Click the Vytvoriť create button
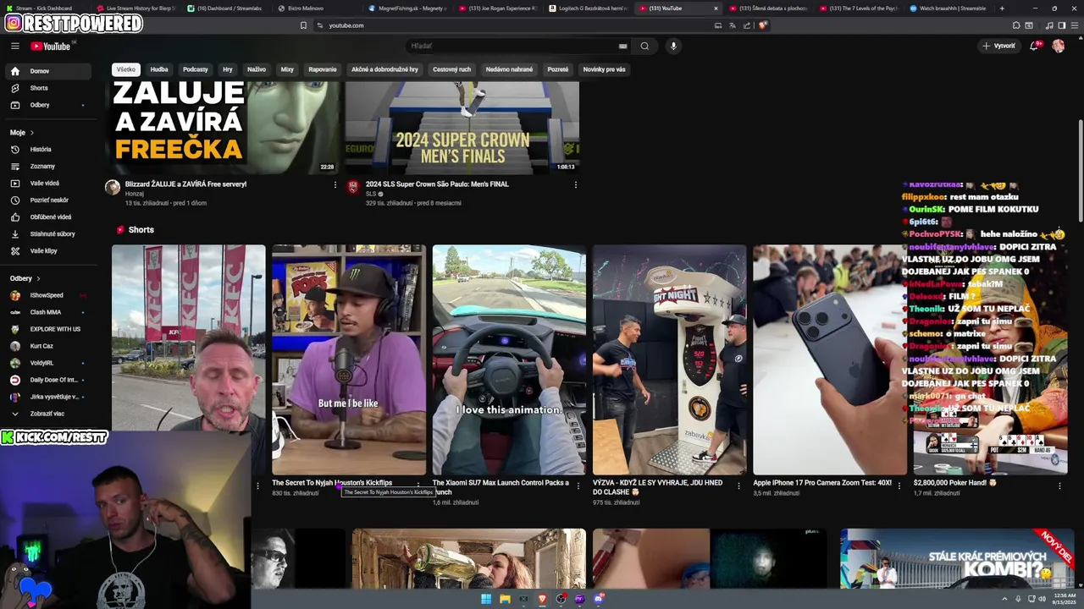 coord(999,46)
